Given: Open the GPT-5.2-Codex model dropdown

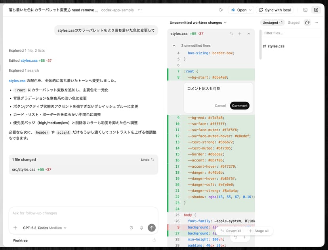Looking at the screenshot, I should coord(45,228).
